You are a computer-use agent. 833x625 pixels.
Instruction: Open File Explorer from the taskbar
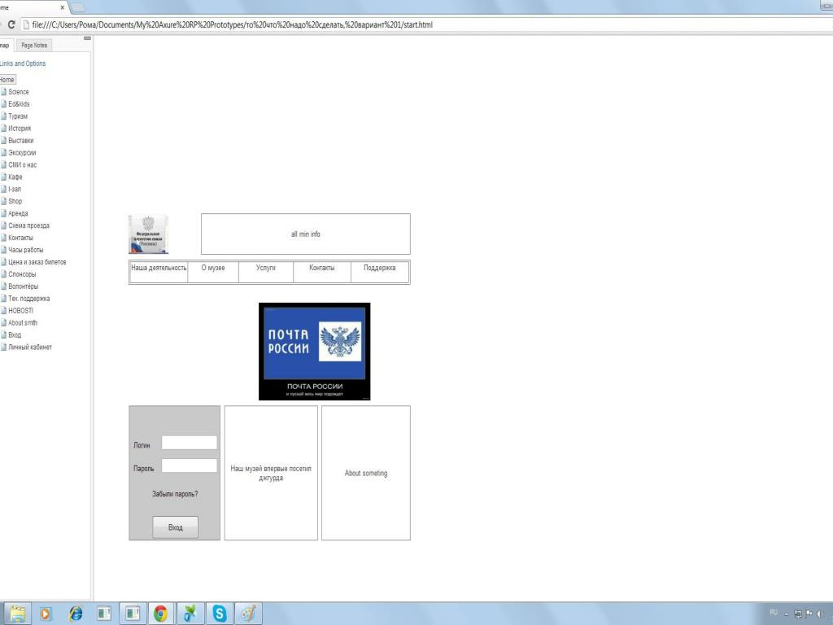pos(17,614)
